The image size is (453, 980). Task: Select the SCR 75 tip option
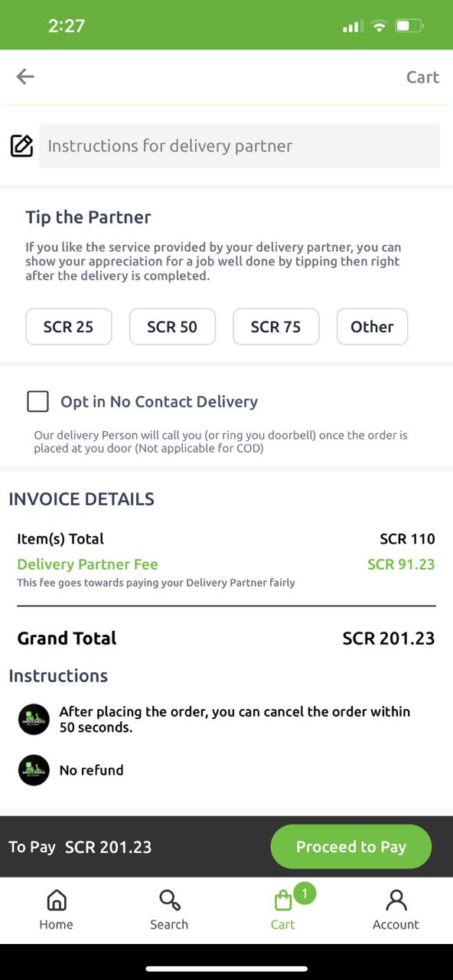(x=276, y=327)
